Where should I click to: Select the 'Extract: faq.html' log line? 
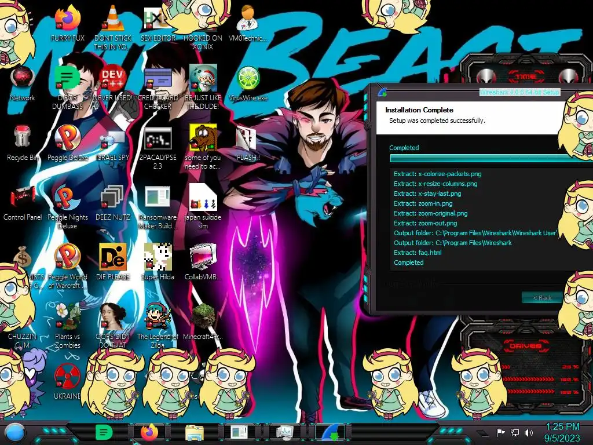coord(418,253)
